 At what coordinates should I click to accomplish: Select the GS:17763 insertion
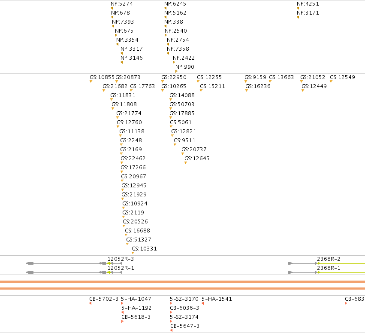[x=142, y=86]
